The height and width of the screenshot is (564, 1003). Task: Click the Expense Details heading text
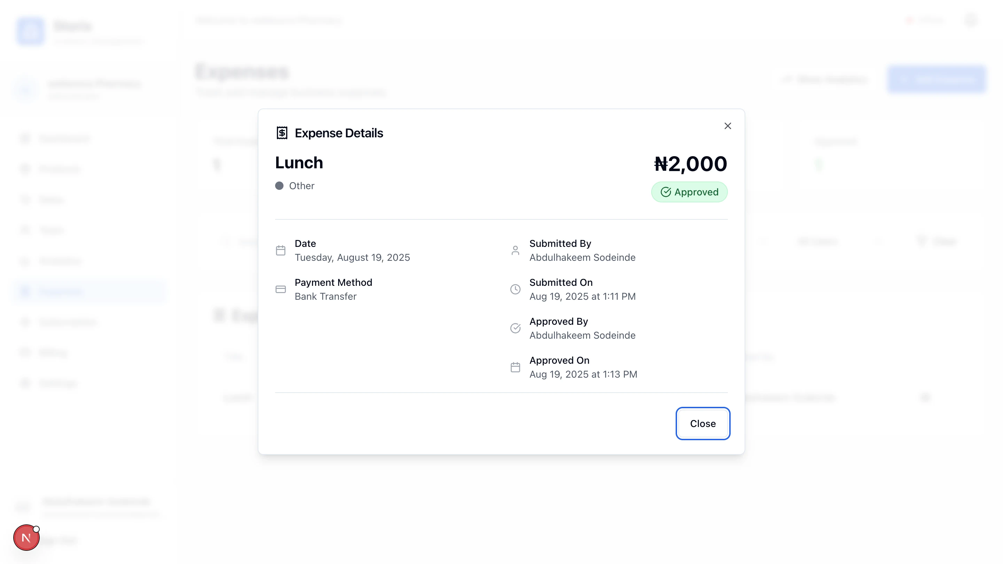coord(339,133)
